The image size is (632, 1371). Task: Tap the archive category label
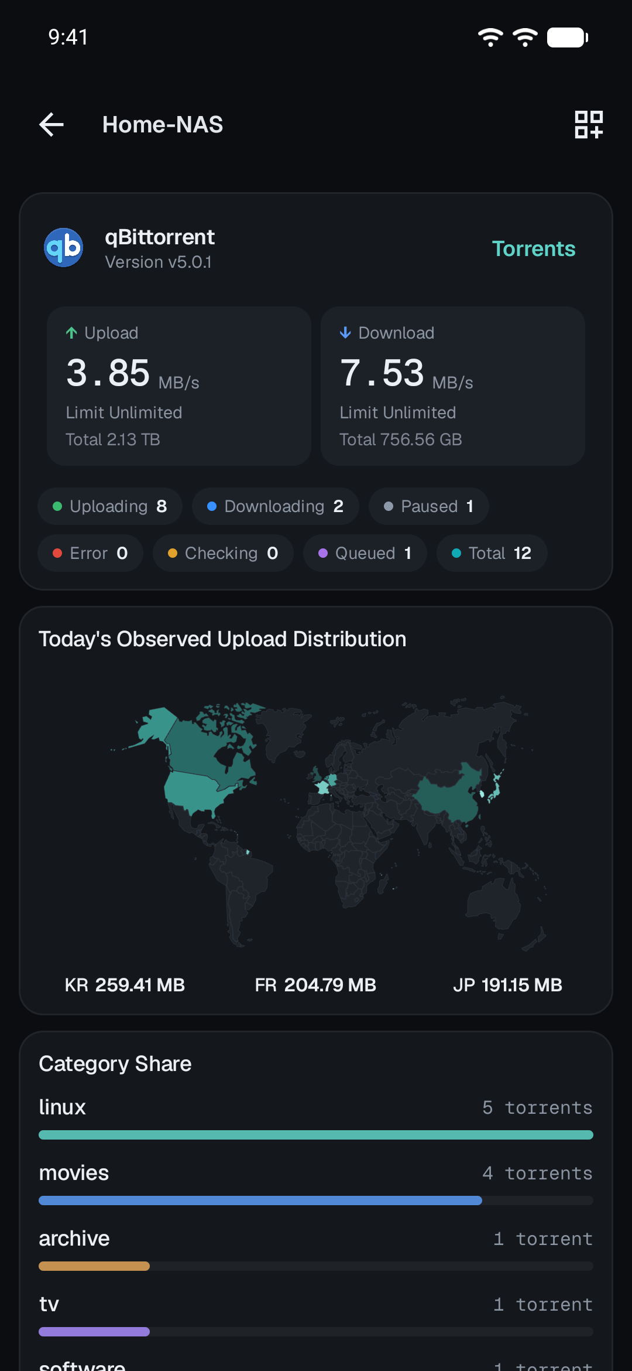(x=74, y=1239)
